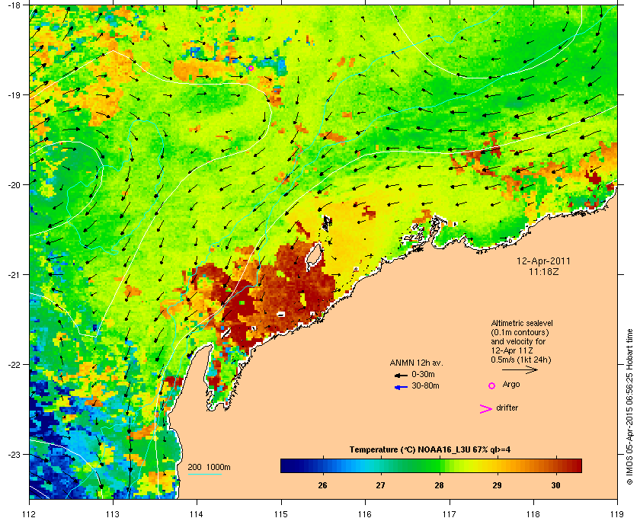Click the longitude axis label 116

point(365,513)
